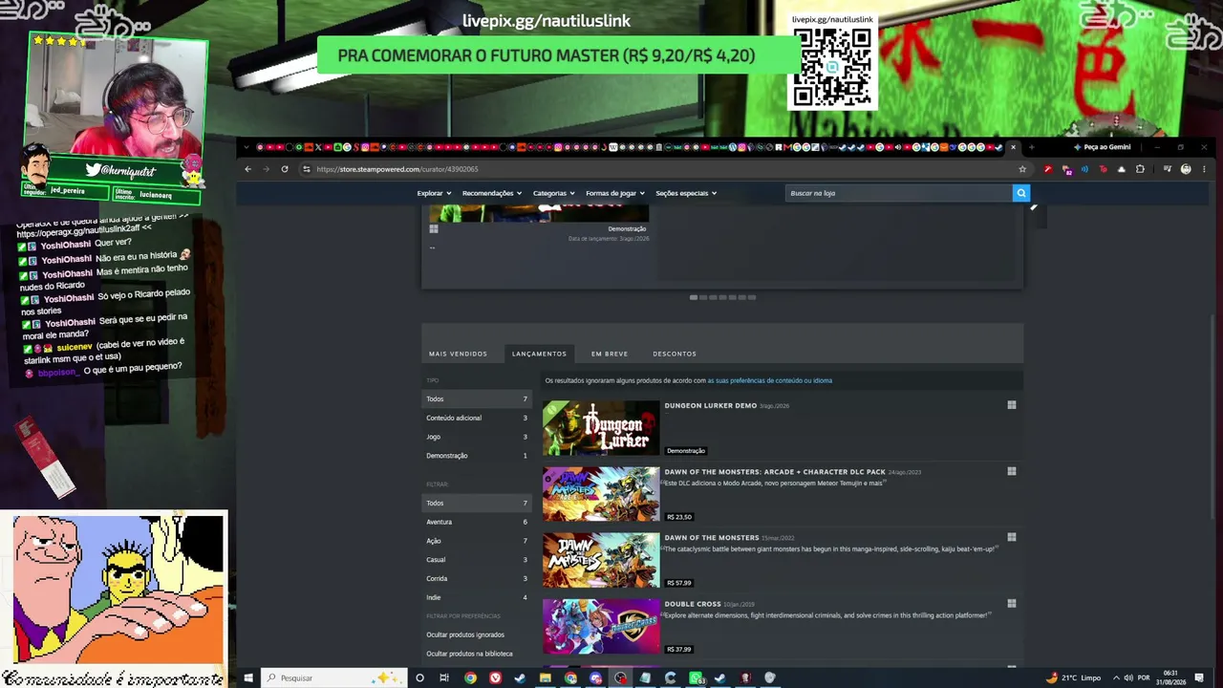Open Cortana circle icon on taskbar
1223x688 pixels.
click(x=419, y=677)
